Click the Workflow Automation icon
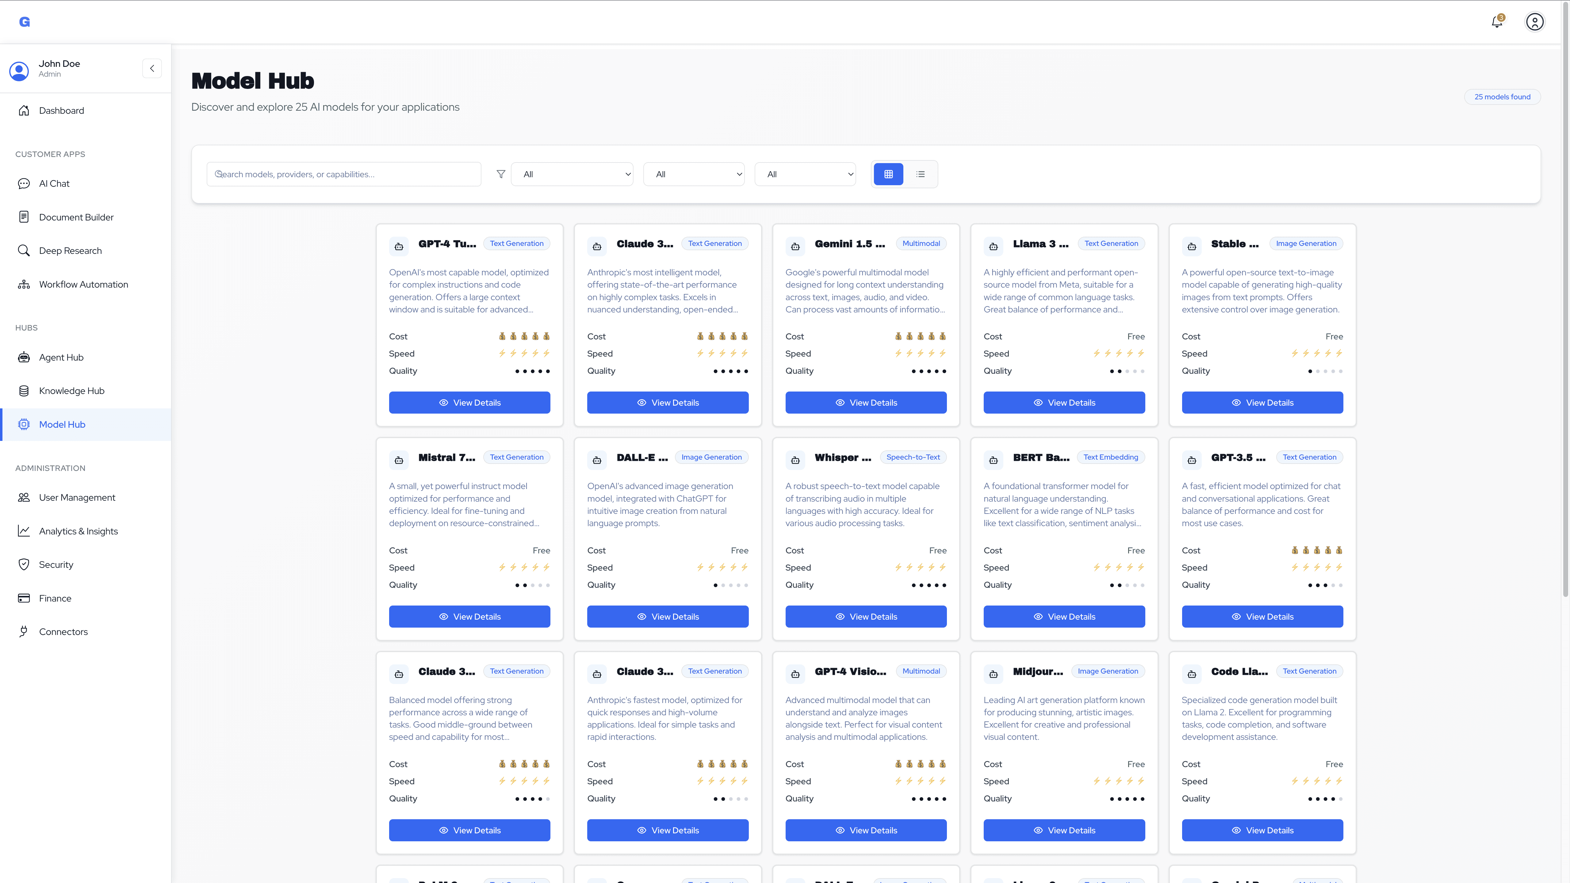 click(23, 284)
